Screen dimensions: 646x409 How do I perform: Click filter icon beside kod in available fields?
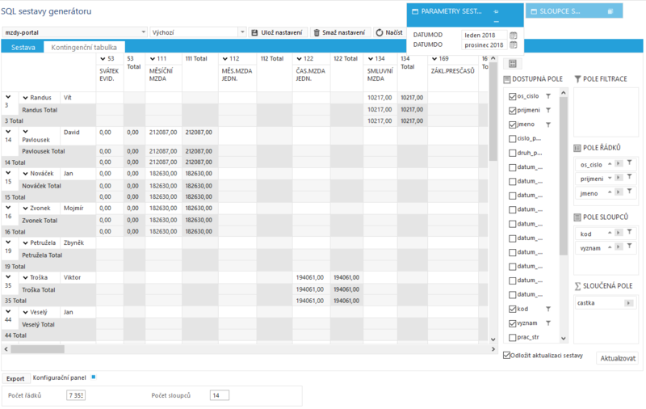tap(548, 309)
